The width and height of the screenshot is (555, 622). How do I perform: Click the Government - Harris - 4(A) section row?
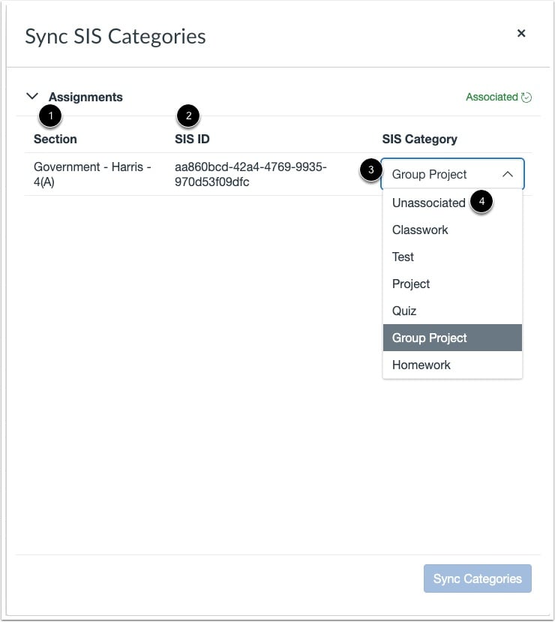pyautogui.click(x=91, y=174)
